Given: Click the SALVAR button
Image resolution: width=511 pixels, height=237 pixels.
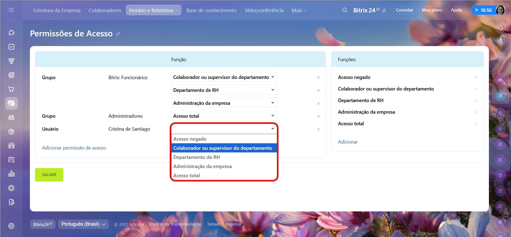Looking at the screenshot, I should [49, 175].
